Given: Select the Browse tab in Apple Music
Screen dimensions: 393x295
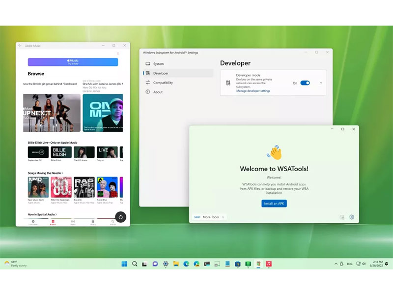Looking at the screenshot, I should coord(53,223).
